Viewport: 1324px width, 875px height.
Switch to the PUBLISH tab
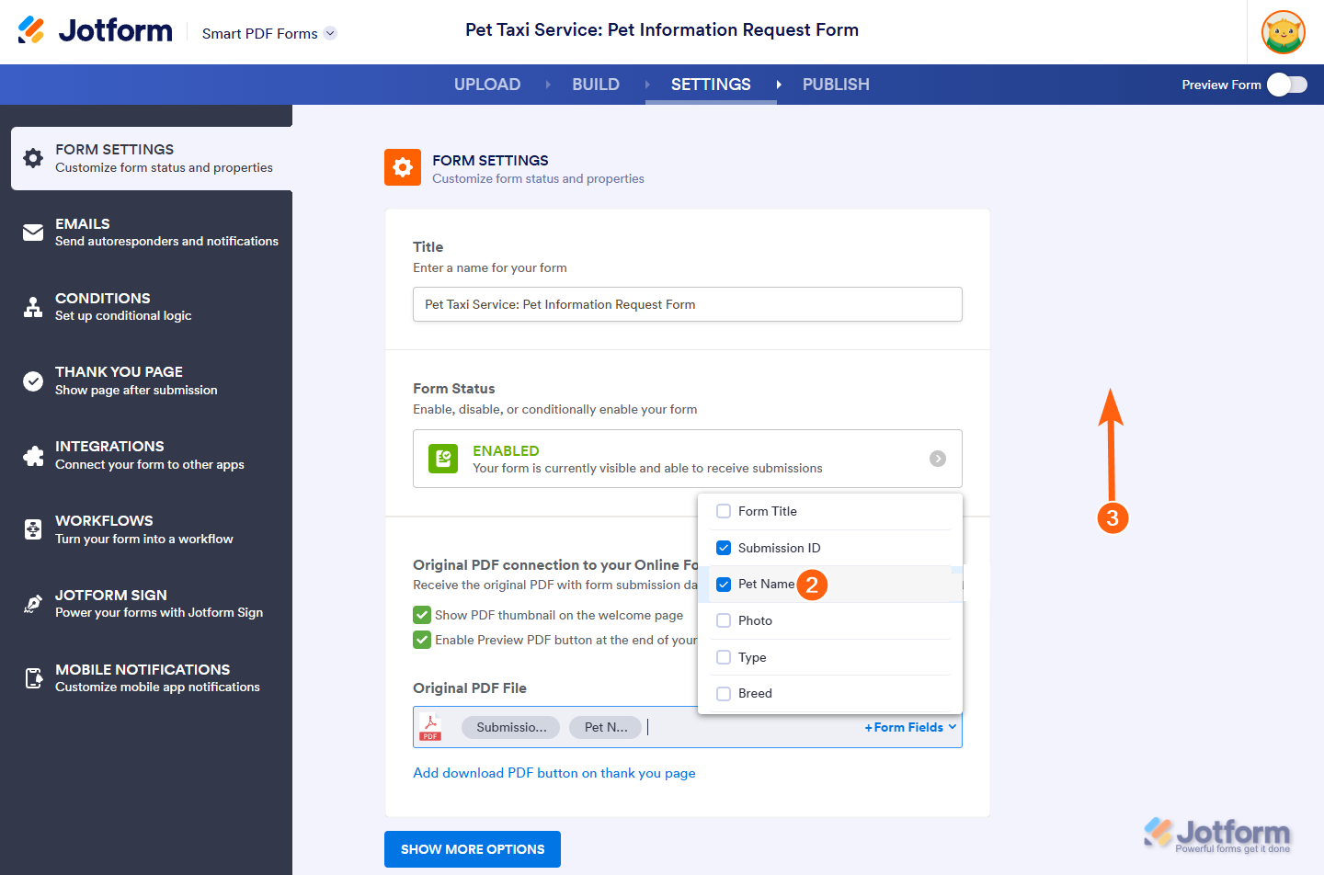point(836,84)
